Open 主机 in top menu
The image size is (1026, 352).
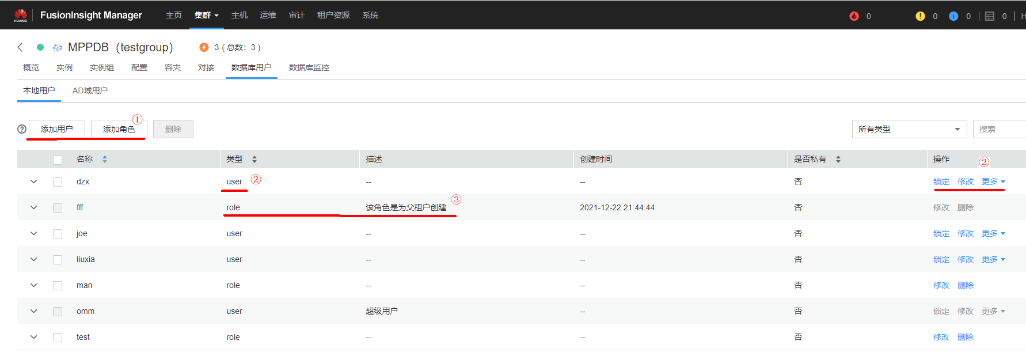240,15
